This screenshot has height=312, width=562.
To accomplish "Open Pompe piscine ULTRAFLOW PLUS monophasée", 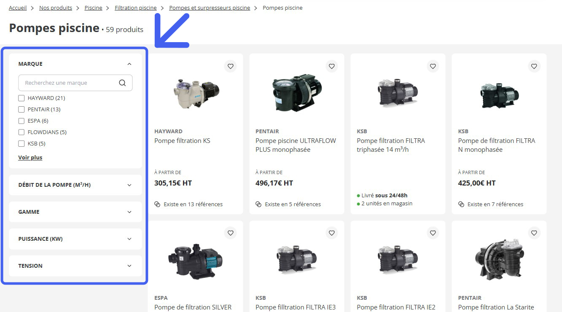I will (296, 145).
